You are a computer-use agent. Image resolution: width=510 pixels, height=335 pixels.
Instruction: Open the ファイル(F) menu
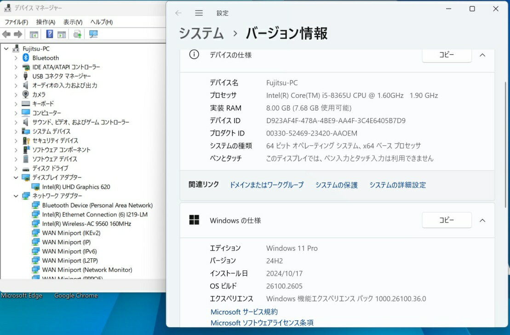pos(16,22)
